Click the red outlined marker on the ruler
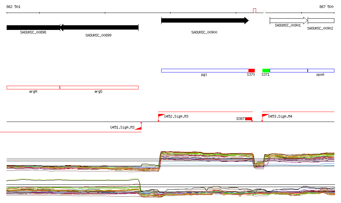 coord(255,11)
